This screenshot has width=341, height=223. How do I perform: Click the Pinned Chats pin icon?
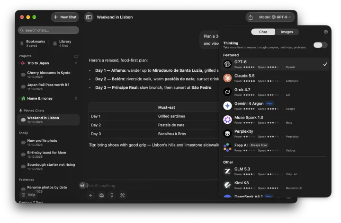click(20, 111)
